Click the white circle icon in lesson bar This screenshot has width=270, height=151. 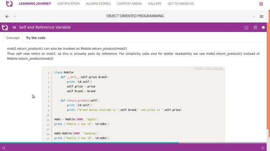(x=263, y=27)
